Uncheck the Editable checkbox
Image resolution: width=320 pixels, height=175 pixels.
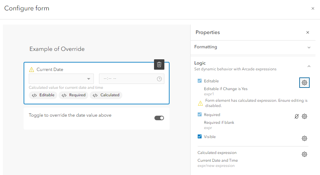tap(200, 81)
